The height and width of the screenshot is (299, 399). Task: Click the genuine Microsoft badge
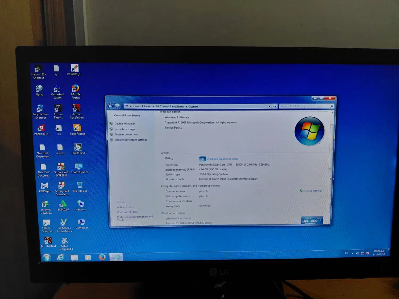(312, 221)
